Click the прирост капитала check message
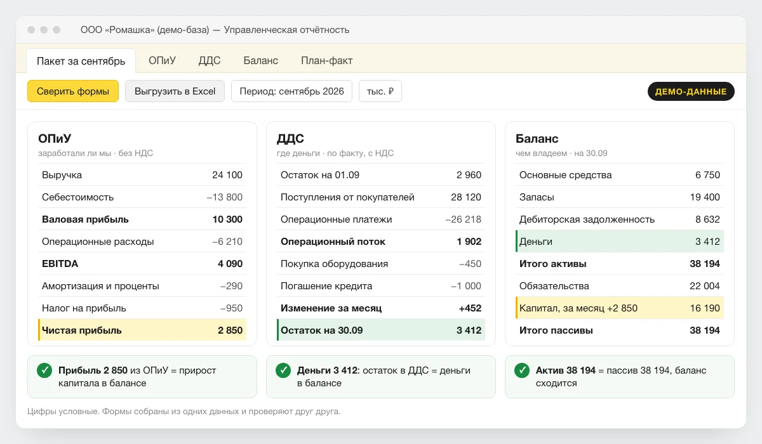Screen dimensions: 762x444 point(142,377)
